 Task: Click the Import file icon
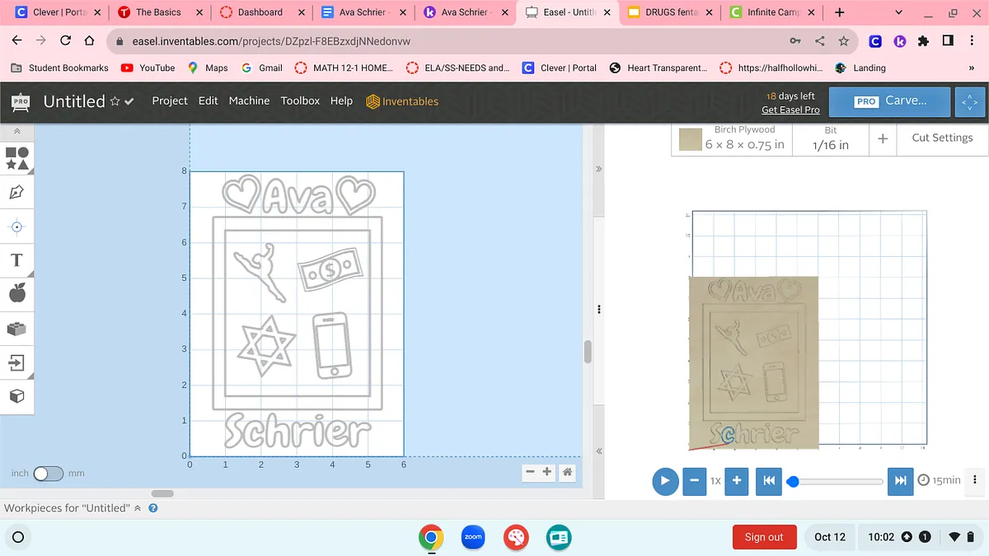point(17,362)
